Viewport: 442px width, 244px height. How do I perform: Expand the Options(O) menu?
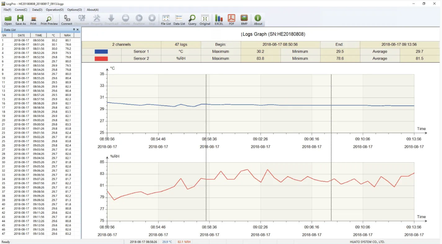(75, 10)
